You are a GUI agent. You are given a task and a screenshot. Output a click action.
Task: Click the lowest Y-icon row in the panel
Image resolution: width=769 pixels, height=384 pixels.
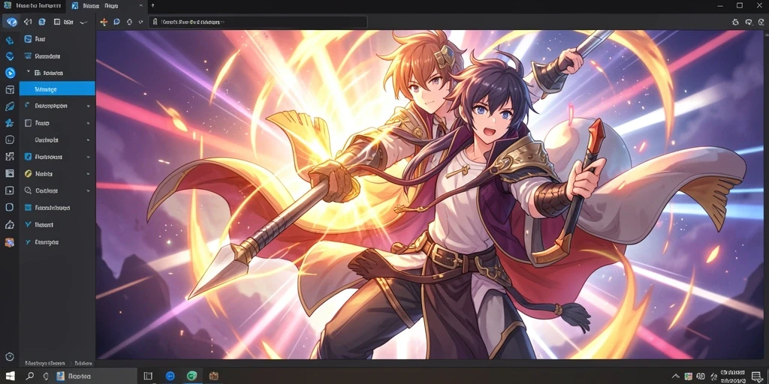coord(57,242)
